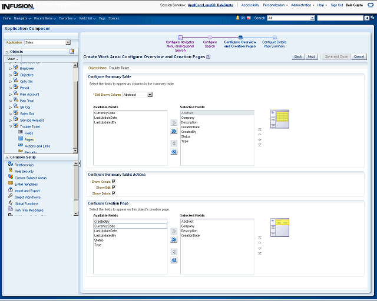The height and width of the screenshot is (301, 377).
Task: Open the Application Sales dropdown
Action: [x=68, y=42]
